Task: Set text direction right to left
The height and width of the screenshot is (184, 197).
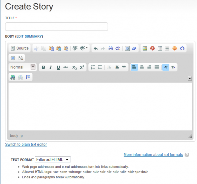Action: (173, 67)
